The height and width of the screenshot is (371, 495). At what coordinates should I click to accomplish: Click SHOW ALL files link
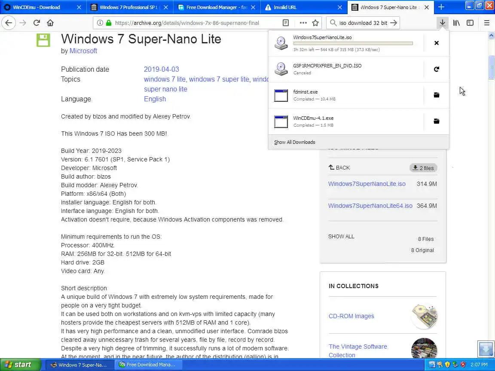pos(341,237)
